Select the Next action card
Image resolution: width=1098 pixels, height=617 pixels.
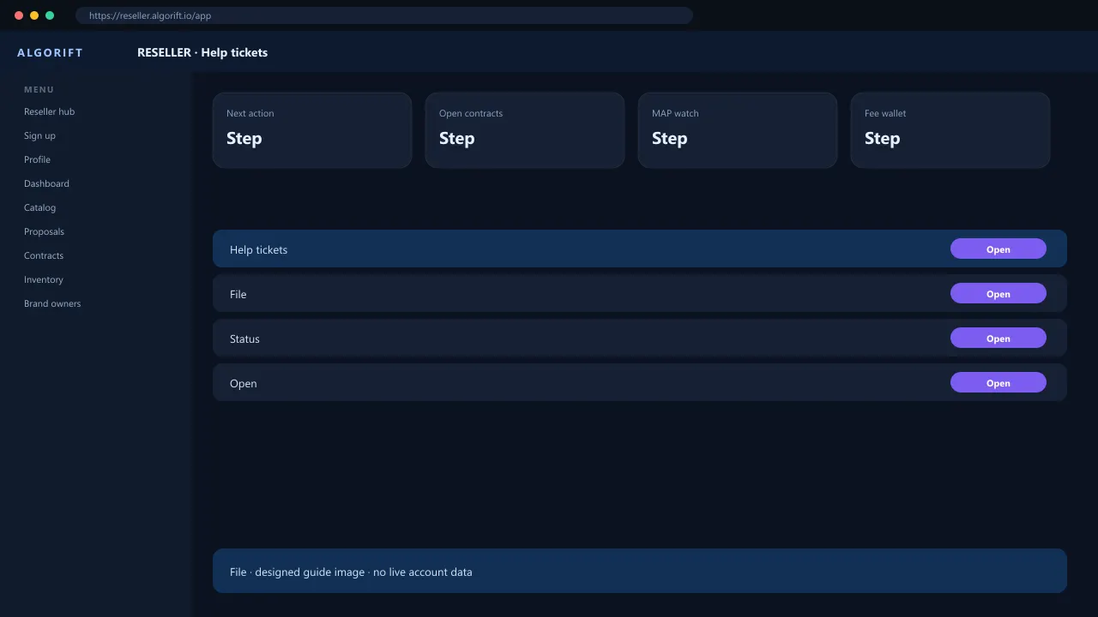pos(312,130)
